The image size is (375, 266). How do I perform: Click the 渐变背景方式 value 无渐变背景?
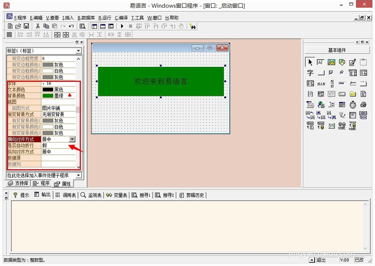tap(58, 115)
